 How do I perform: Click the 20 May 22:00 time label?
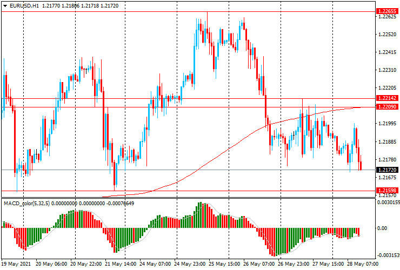[86, 264]
